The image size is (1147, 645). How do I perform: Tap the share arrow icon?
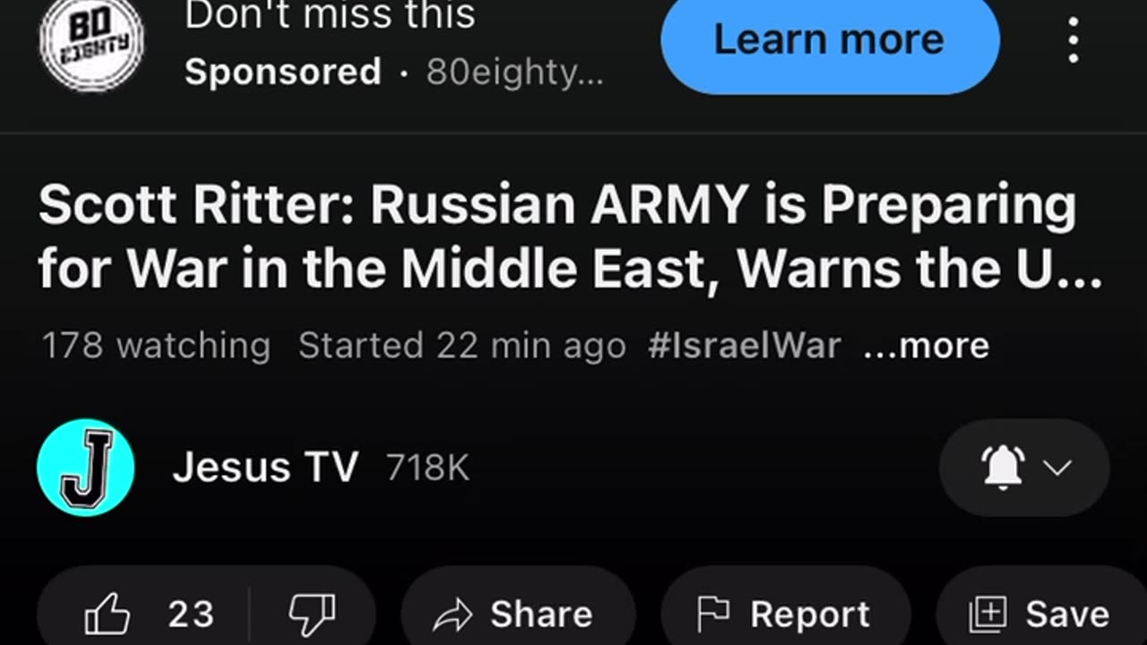(452, 615)
